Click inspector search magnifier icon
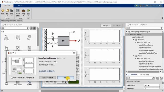 click(153, 78)
